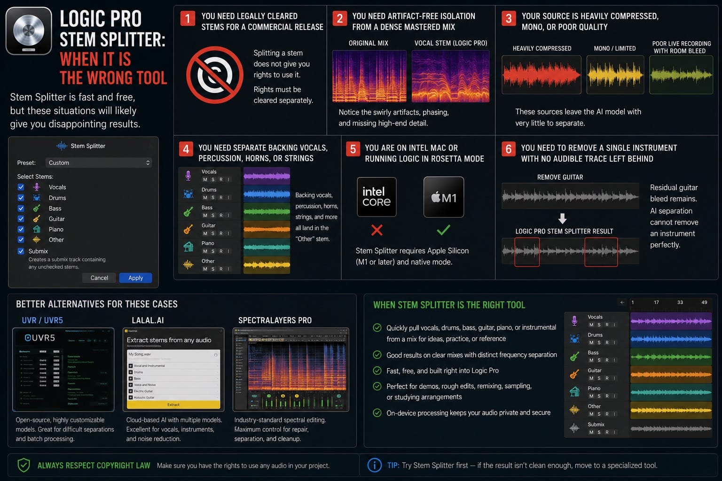
Task: Select the Bass track icon in panel 4
Action: [x=188, y=211]
